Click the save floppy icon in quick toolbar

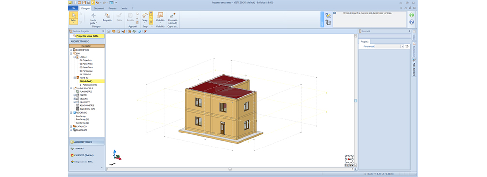[x=84, y=2]
